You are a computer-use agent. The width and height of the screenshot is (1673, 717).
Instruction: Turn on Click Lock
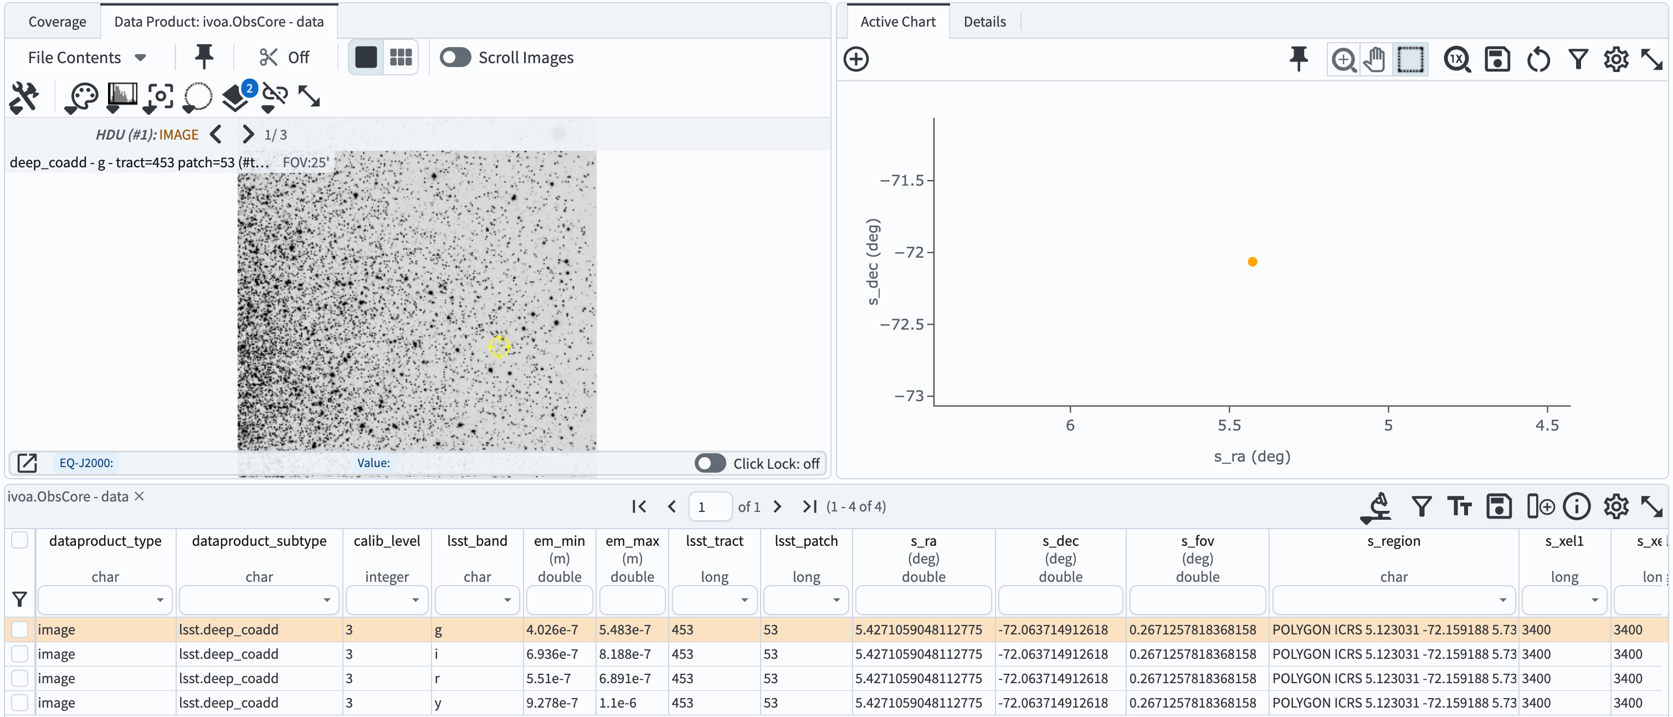tap(710, 463)
